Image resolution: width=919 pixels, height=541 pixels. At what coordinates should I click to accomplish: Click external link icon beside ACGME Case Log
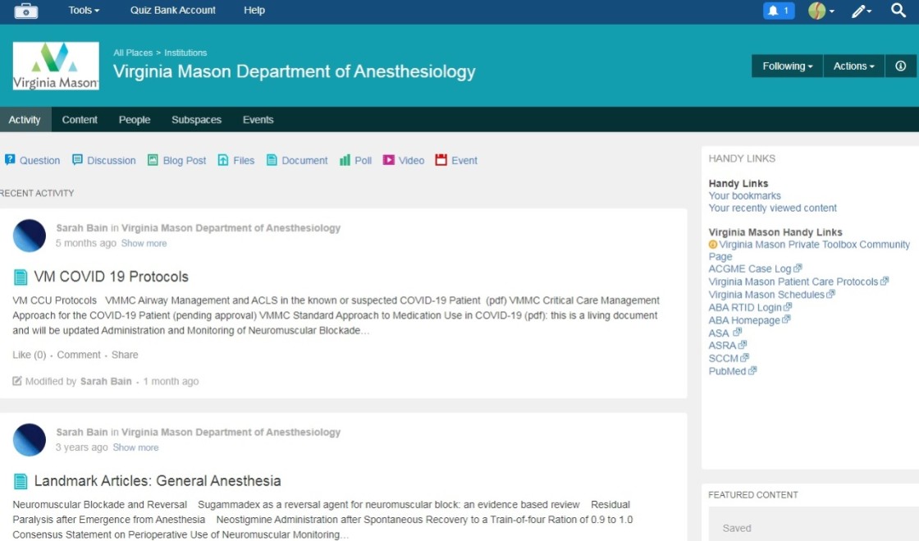pyautogui.click(x=798, y=268)
